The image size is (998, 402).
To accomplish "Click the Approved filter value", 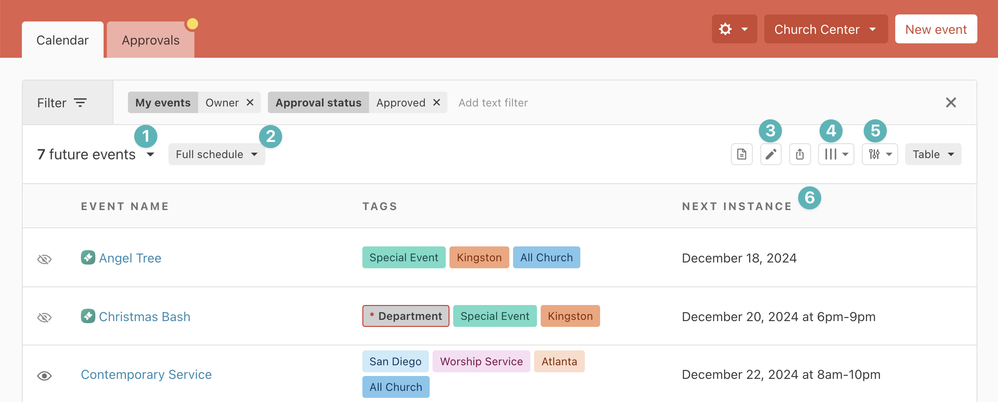I will coord(401,102).
